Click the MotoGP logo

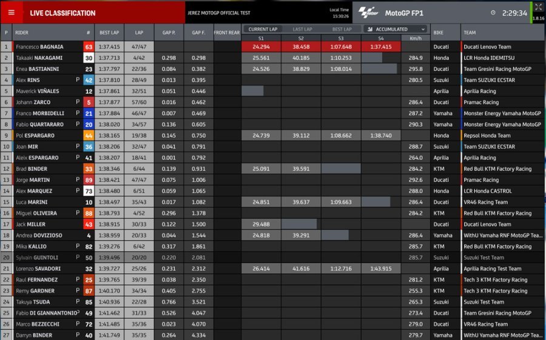tap(368, 13)
